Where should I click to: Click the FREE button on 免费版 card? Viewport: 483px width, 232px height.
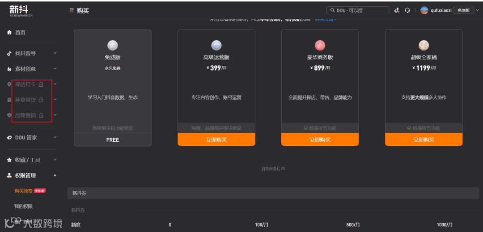tap(112, 140)
